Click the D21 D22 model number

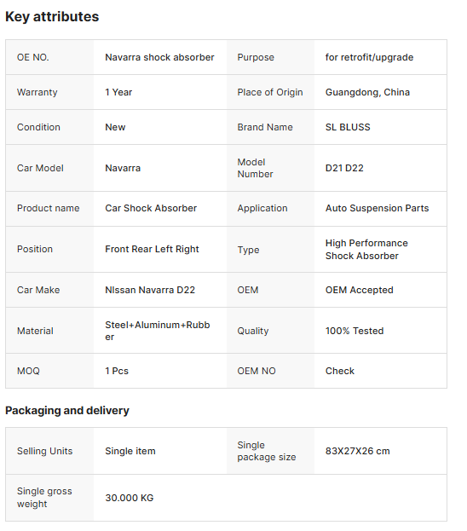344,168
